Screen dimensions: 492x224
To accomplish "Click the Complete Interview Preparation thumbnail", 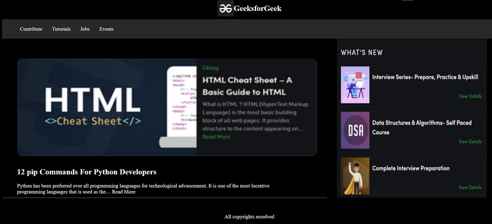I will (x=355, y=176).
